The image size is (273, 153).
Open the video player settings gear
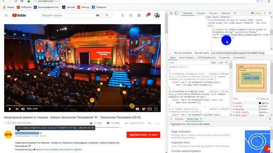pyautogui.click(x=144, y=109)
